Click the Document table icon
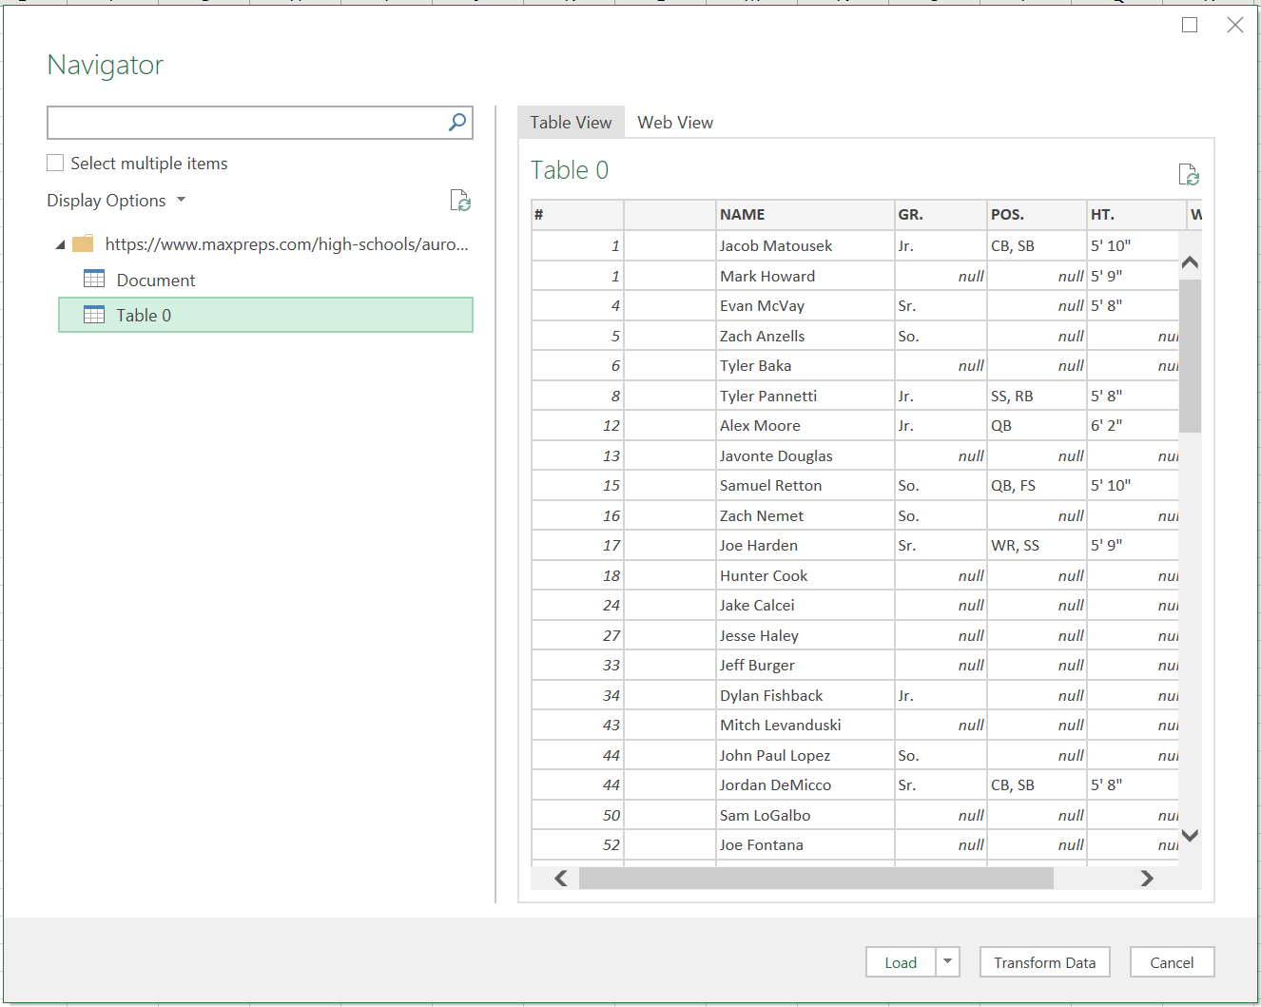 (94, 280)
